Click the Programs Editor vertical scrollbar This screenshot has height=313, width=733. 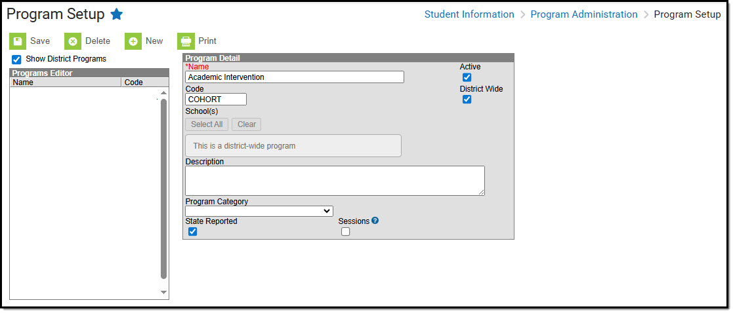[163, 189]
